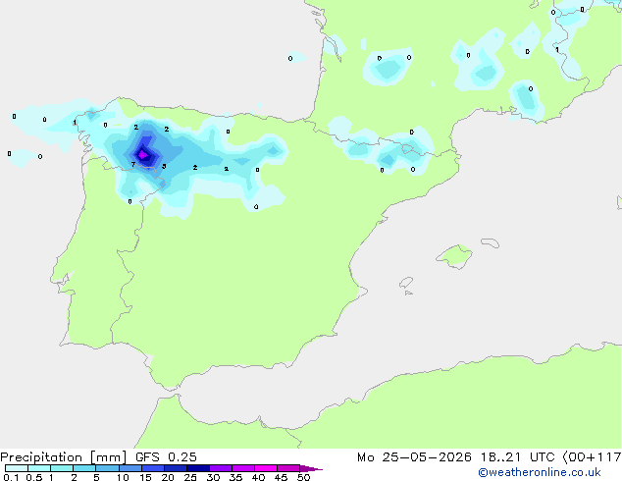The image size is (622, 481).
Task: Click the 2 mm legend color swatch
Action: [x=84, y=468]
